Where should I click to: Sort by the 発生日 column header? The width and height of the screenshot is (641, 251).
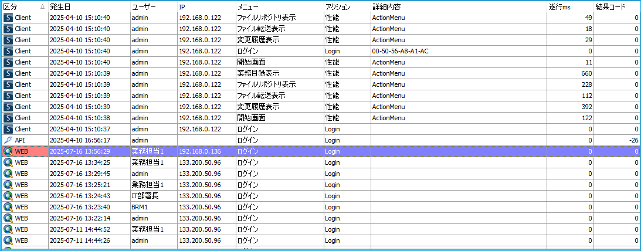(61, 6)
